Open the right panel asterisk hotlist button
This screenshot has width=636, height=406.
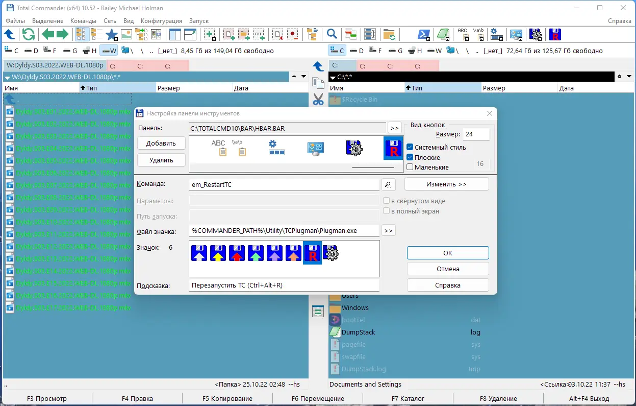point(620,77)
